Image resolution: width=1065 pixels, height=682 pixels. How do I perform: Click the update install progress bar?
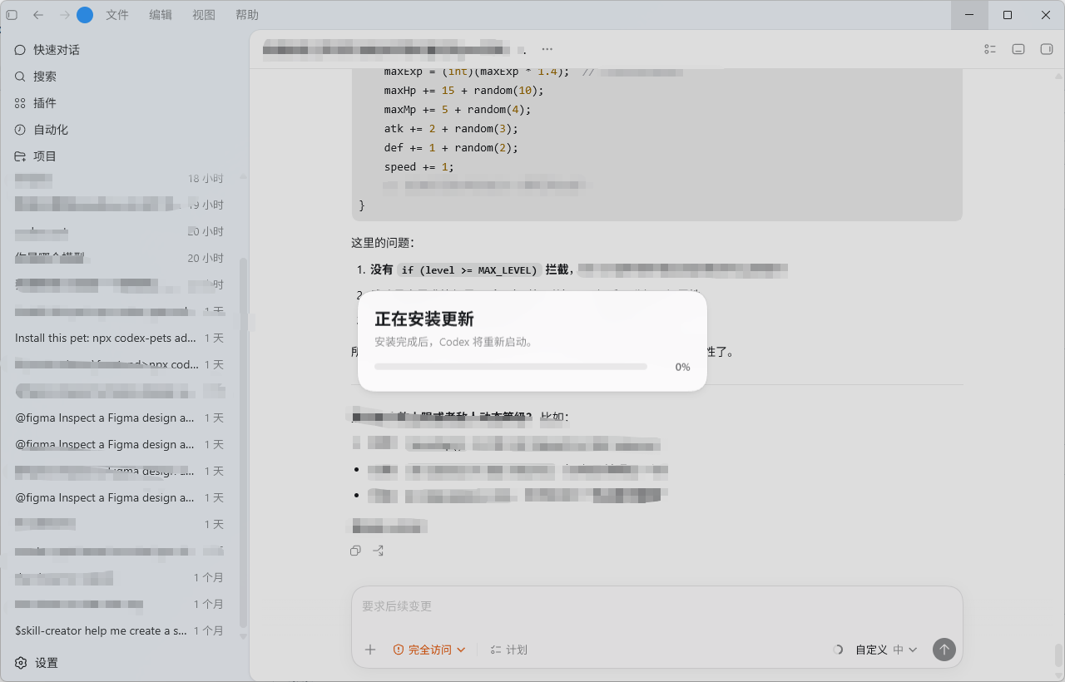511,367
